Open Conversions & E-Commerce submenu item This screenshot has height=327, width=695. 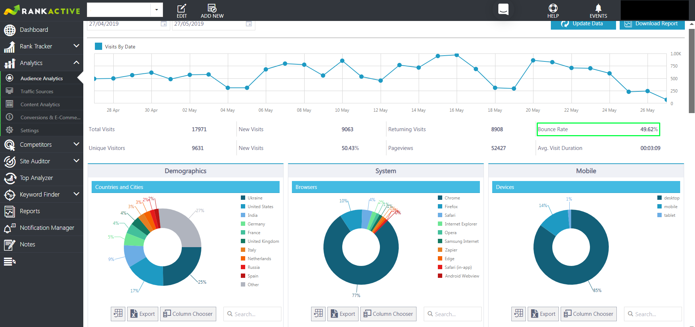pyautogui.click(x=42, y=117)
